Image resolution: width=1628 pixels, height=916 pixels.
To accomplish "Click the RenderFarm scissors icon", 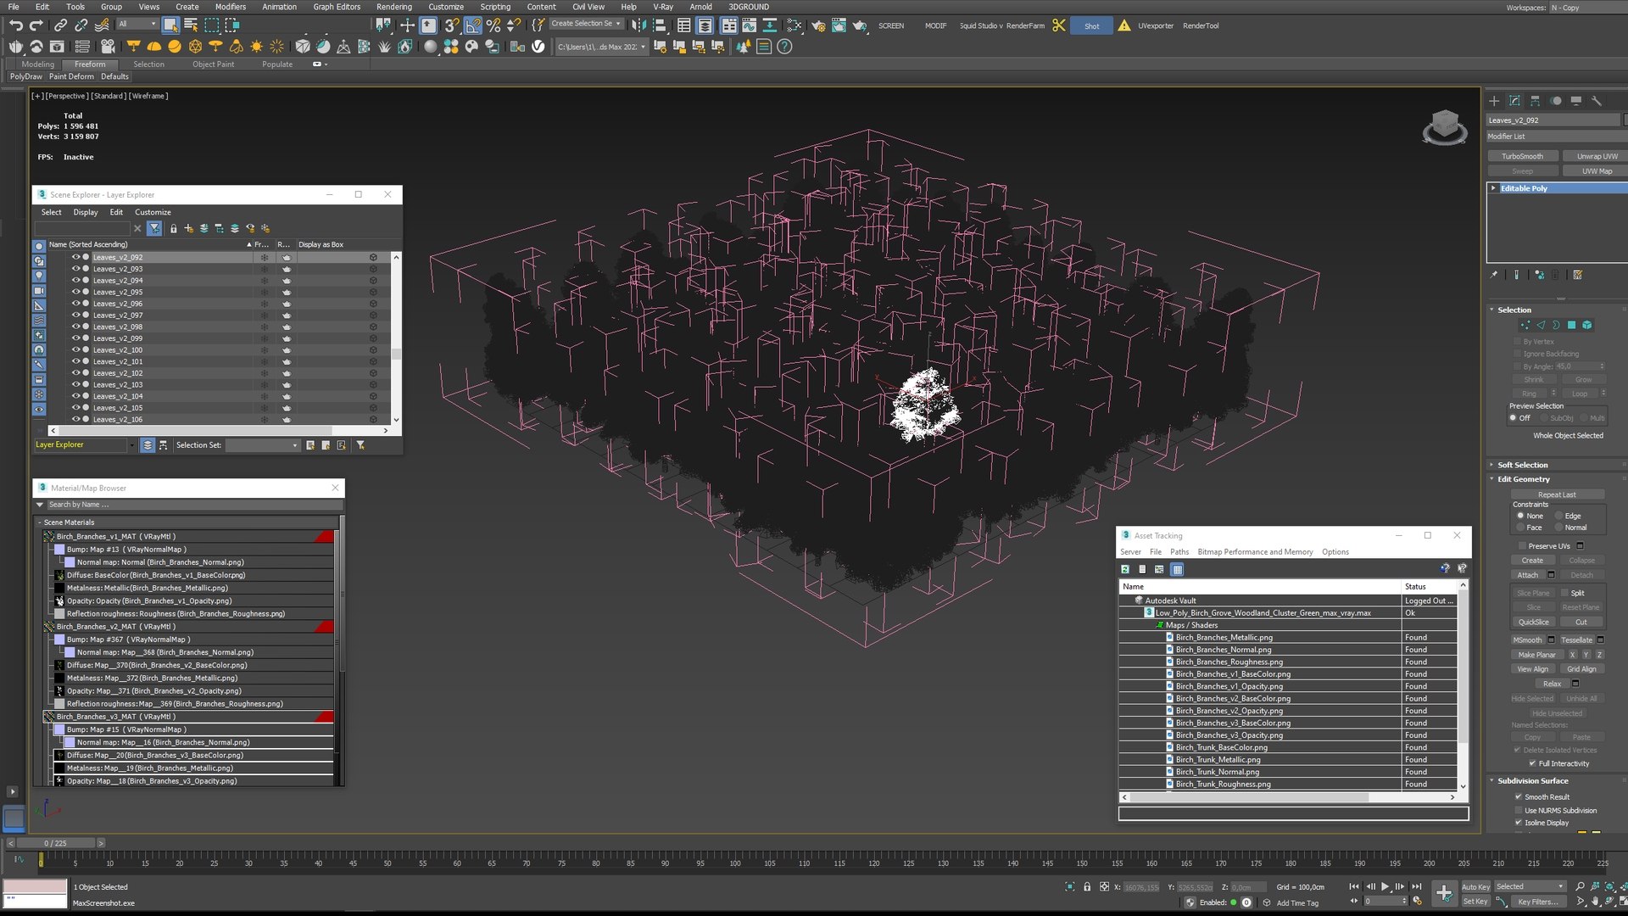I will click(x=1059, y=25).
